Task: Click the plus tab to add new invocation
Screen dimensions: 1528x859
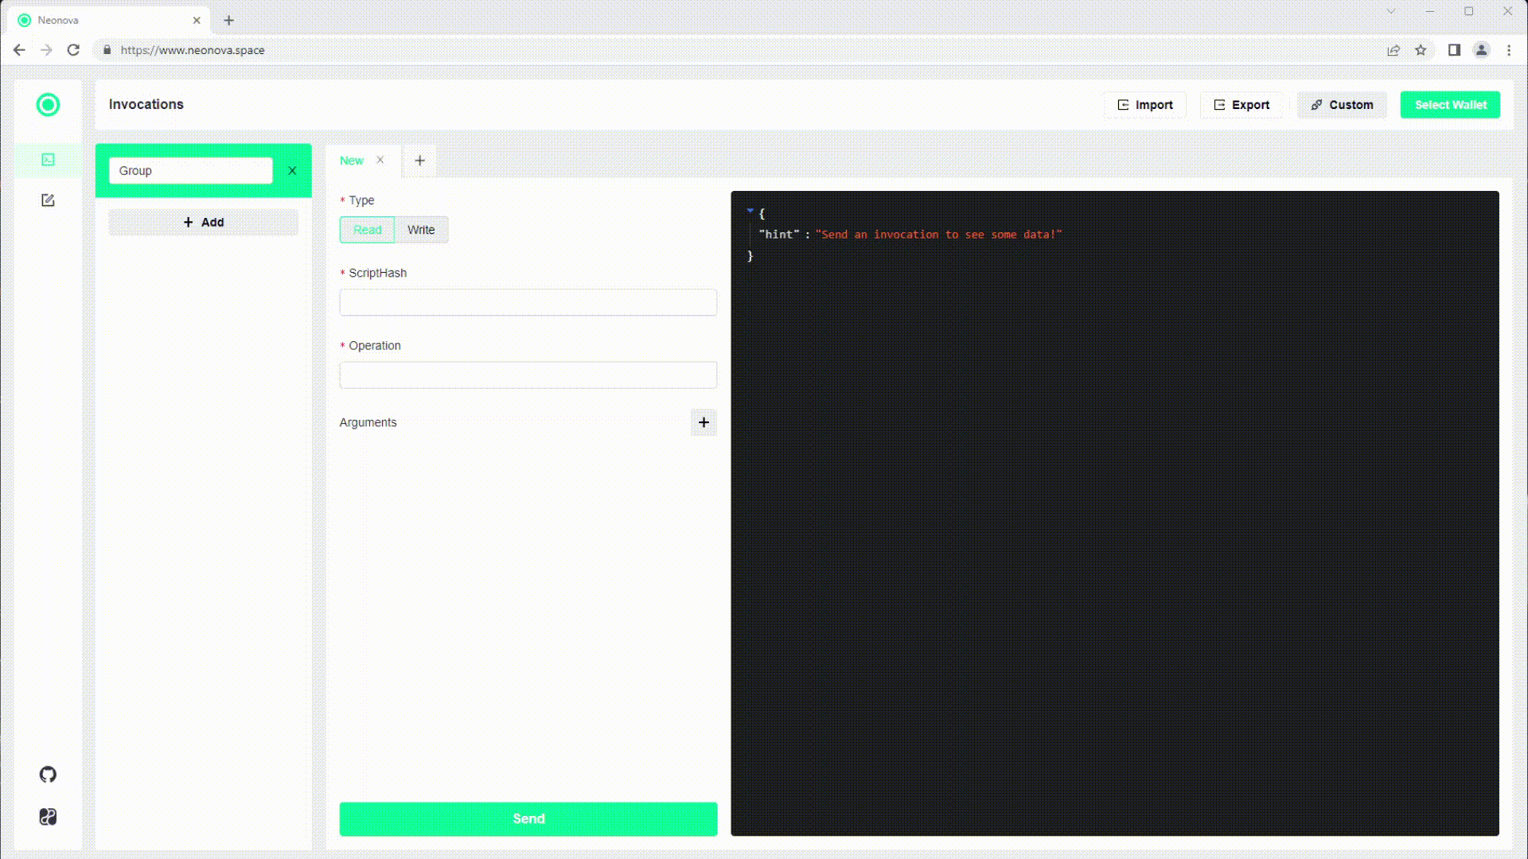Action: (419, 159)
